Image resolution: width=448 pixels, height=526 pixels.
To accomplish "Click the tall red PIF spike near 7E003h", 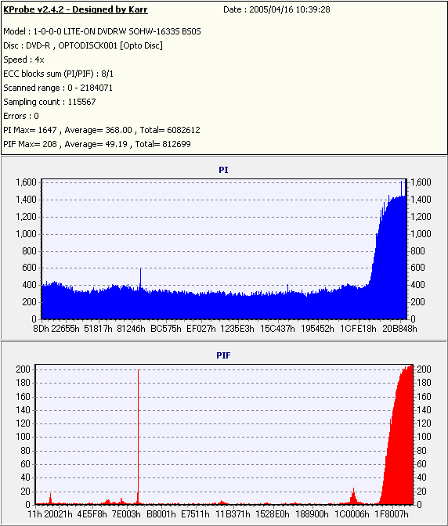I will coord(138,436).
